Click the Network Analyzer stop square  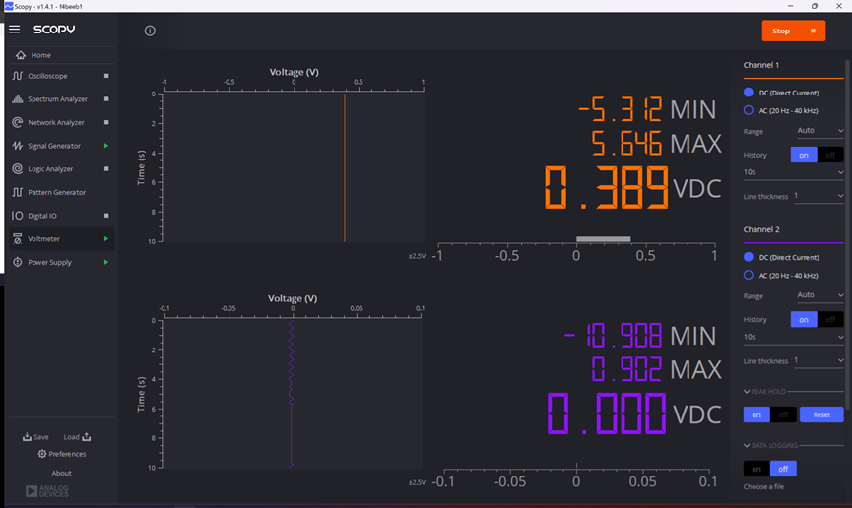tap(106, 122)
